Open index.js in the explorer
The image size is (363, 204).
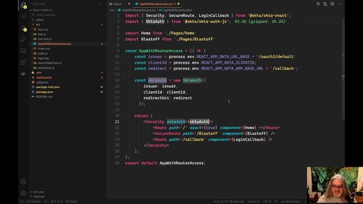pos(43,53)
